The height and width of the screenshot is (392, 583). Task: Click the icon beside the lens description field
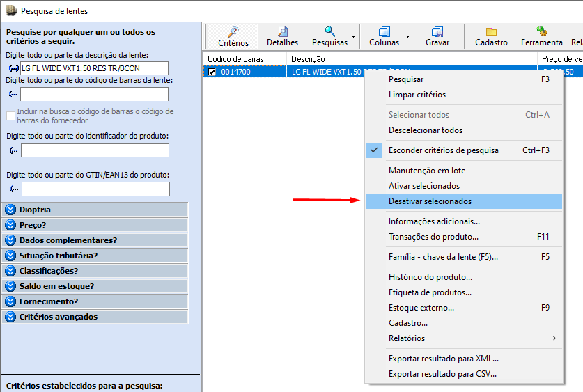pyautogui.click(x=13, y=69)
